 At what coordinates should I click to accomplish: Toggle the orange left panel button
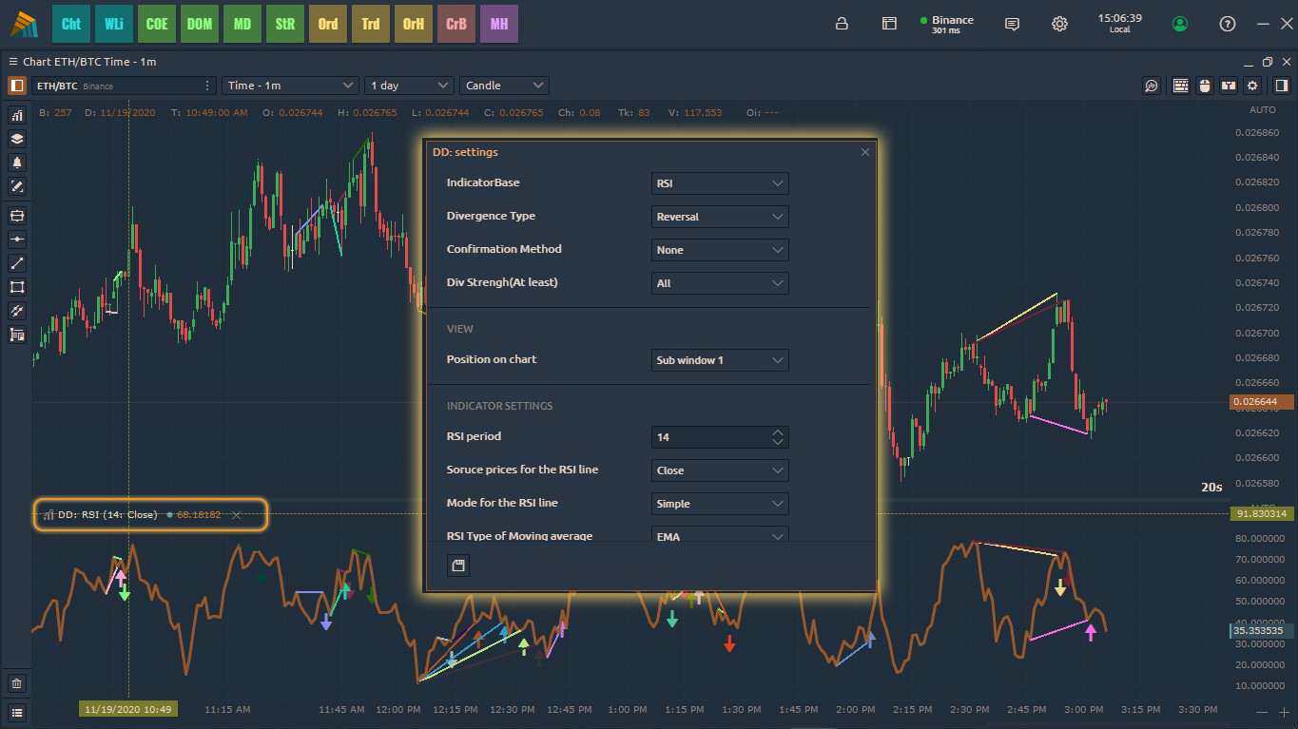coord(17,86)
